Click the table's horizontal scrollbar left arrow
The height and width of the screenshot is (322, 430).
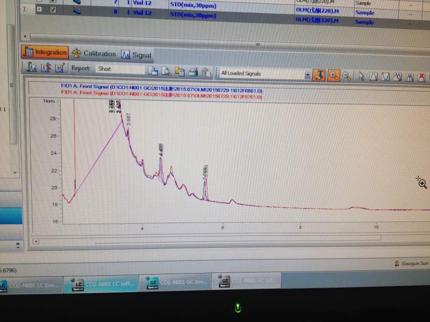[25, 36]
